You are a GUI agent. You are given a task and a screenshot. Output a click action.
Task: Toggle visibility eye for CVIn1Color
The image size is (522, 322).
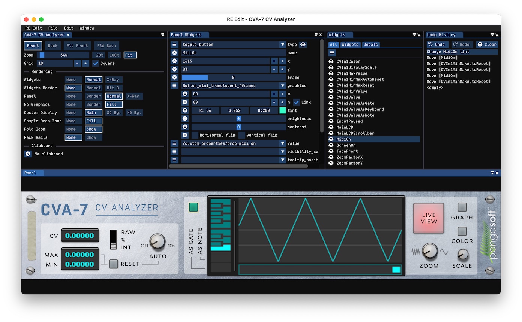[x=331, y=61]
